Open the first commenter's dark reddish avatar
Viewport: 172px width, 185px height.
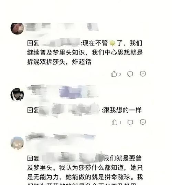pos(17,29)
